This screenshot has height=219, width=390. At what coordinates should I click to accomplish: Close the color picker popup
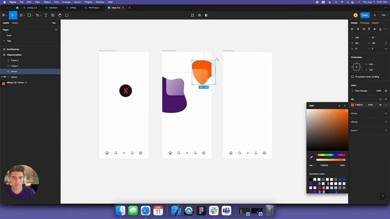click(x=345, y=106)
